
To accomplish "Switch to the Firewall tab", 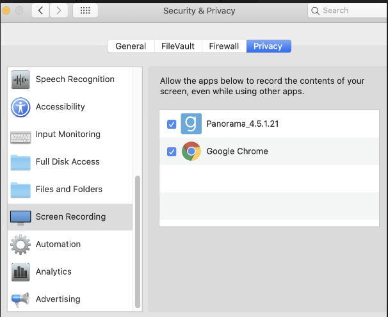I will pos(223,46).
